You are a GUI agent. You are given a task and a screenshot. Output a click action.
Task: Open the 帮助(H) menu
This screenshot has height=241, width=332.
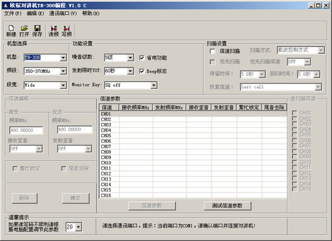point(91,13)
